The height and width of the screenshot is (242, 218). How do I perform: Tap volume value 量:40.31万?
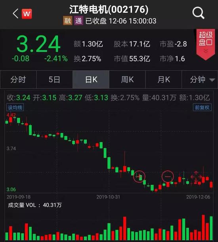[159, 98]
